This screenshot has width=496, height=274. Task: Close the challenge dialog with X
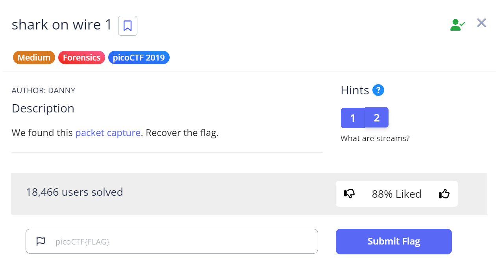tap(481, 23)
